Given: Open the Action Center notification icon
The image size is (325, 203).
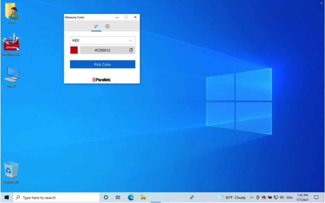Looking at the screenshot, I should tap(316, 197).
